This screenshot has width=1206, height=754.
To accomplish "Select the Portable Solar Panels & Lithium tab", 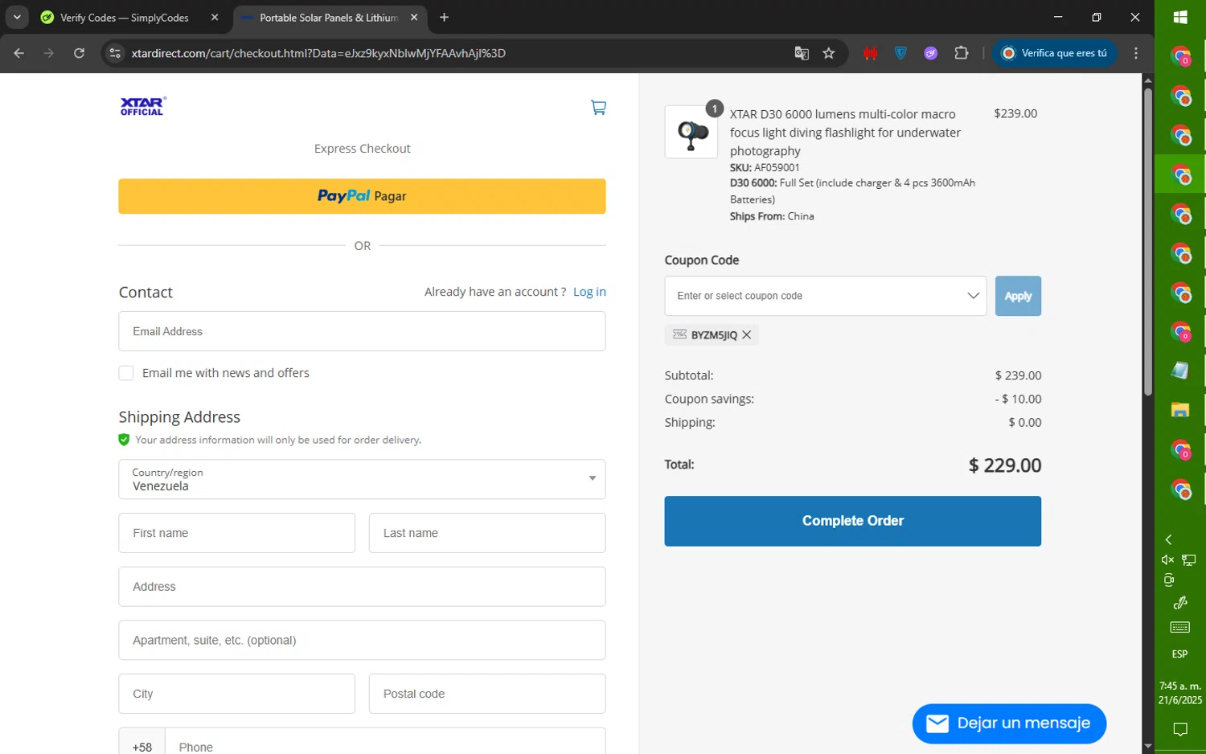I will tap(328, 17).
